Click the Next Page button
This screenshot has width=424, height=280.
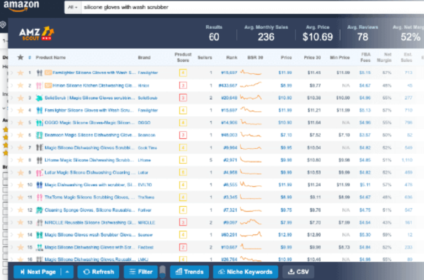coord(38,272)
